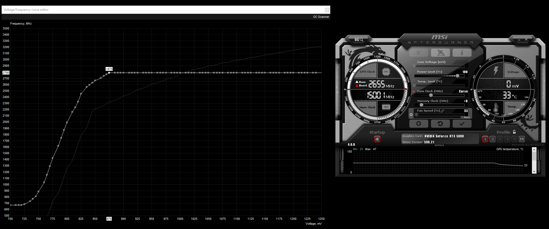The height and width of the screenshot is (229, 549).
Task: Click the Memory Clock slider handle
Action: [421, 105]
